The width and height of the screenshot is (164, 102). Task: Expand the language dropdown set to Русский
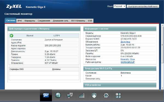tap(119, 6)
